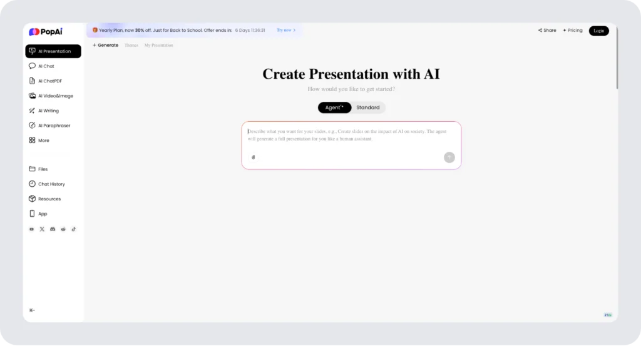Click the X (Twitter) social icon
The height and width of the screenshot is (346, 641).
[42, 229]
